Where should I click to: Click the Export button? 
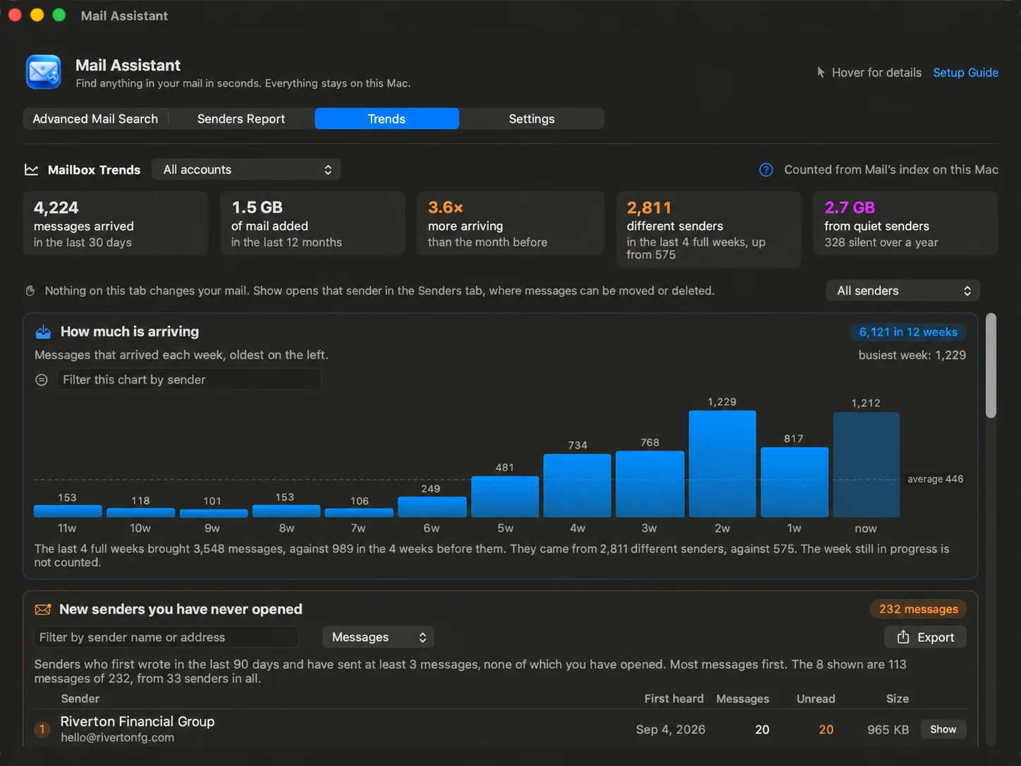pyautogui.click(x=926, y=637)
